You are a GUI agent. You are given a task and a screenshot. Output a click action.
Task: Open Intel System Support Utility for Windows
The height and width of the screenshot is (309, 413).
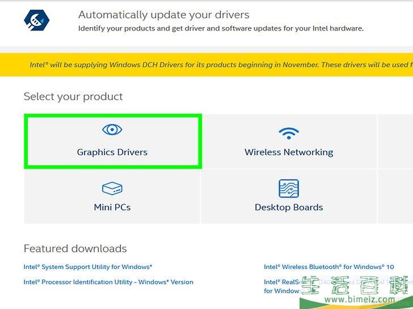pyautogui.click(x=88, y=267)
